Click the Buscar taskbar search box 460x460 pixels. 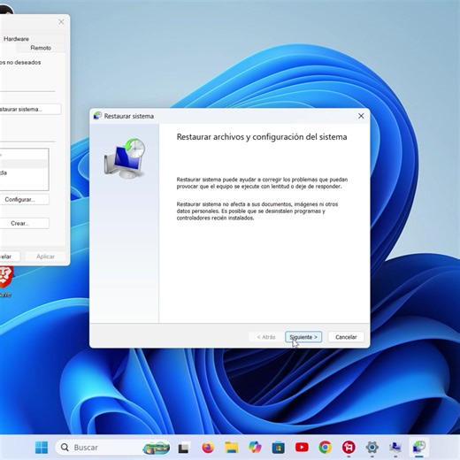113,448
